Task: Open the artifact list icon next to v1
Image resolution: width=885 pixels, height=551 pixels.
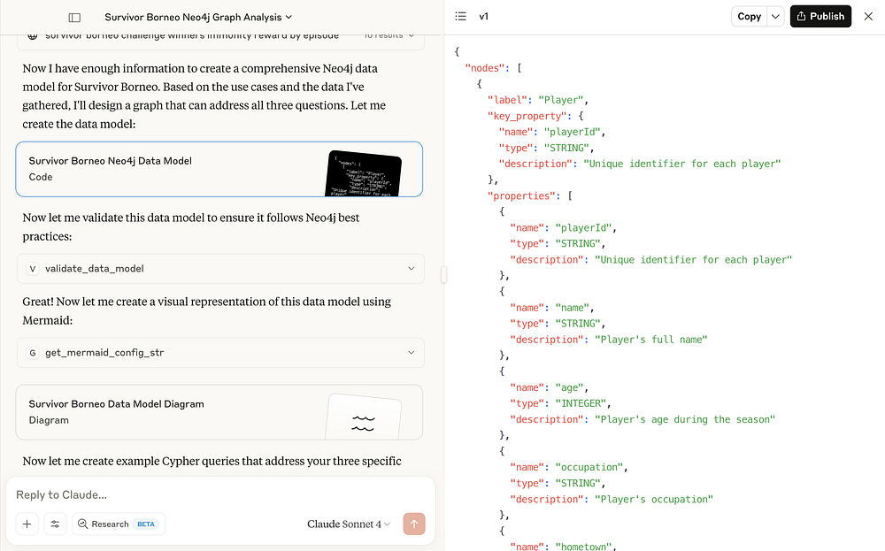Action: (460, 16)
